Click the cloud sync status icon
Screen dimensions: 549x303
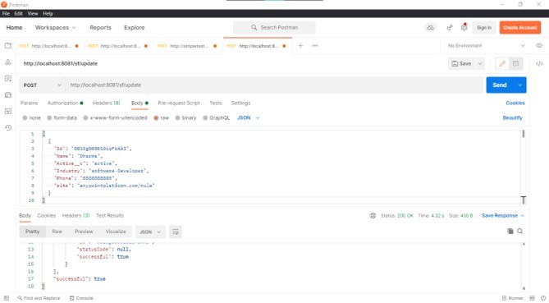coord(430,28)
